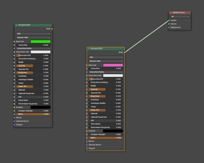Click Emission Strength field in pink node
This screenshot has width=204, height=163.
pos(106,134)
